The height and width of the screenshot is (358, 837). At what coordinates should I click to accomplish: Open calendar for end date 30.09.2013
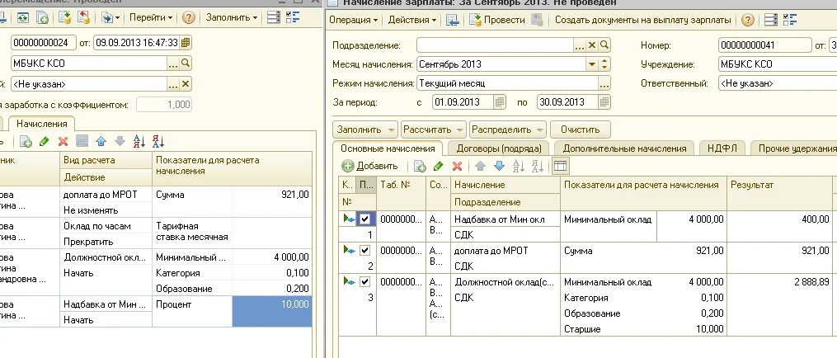(604, 102)
